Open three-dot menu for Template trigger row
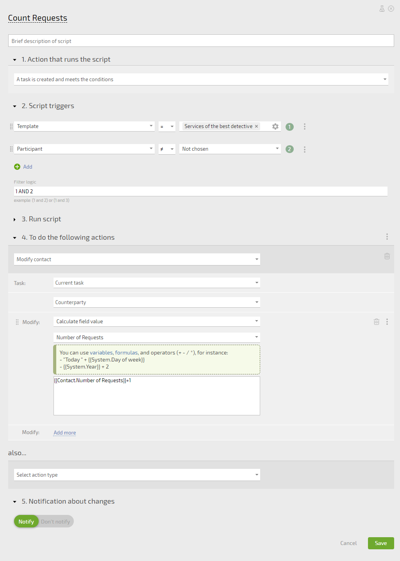 pos(305,126)
